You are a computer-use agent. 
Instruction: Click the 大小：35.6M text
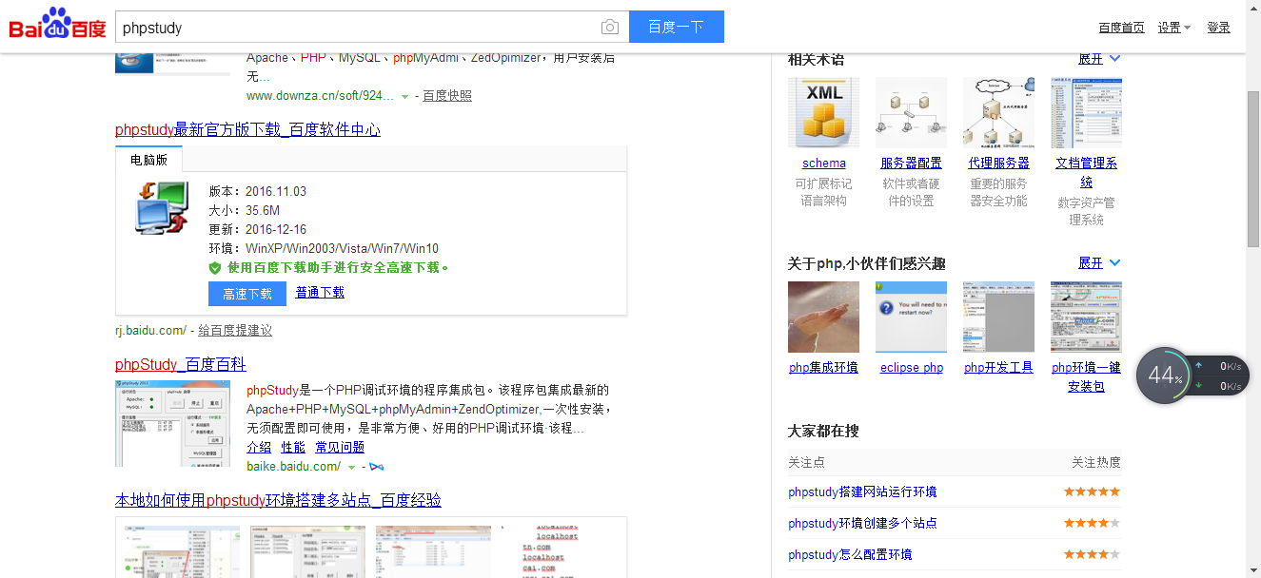245,211
